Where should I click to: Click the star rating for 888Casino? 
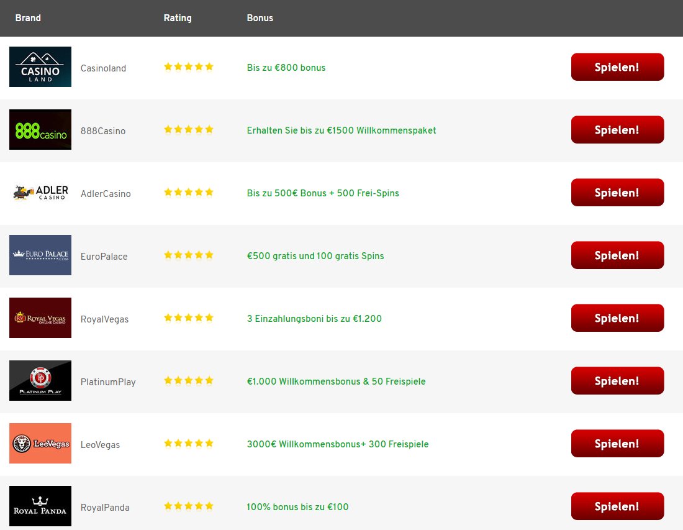(x=189, y=129)
